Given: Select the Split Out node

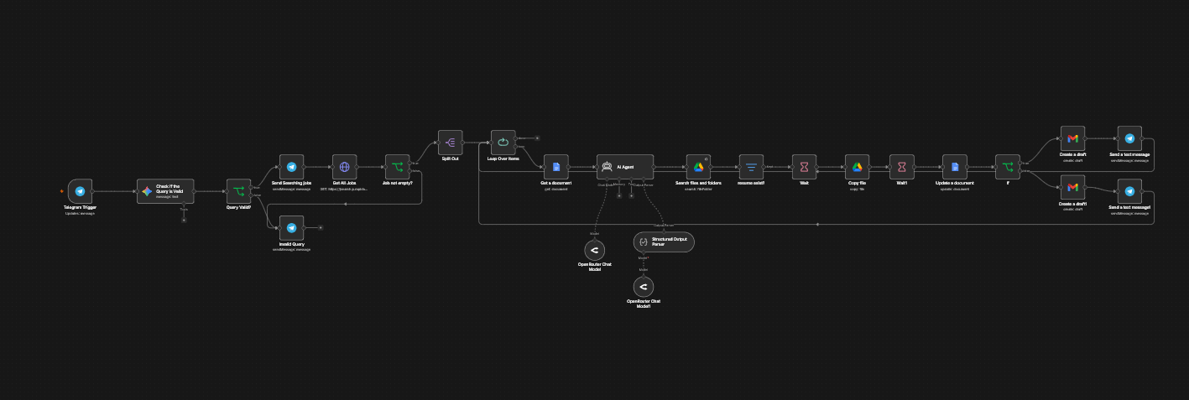Looking at the screenshot, I should (x=450, y=143).
